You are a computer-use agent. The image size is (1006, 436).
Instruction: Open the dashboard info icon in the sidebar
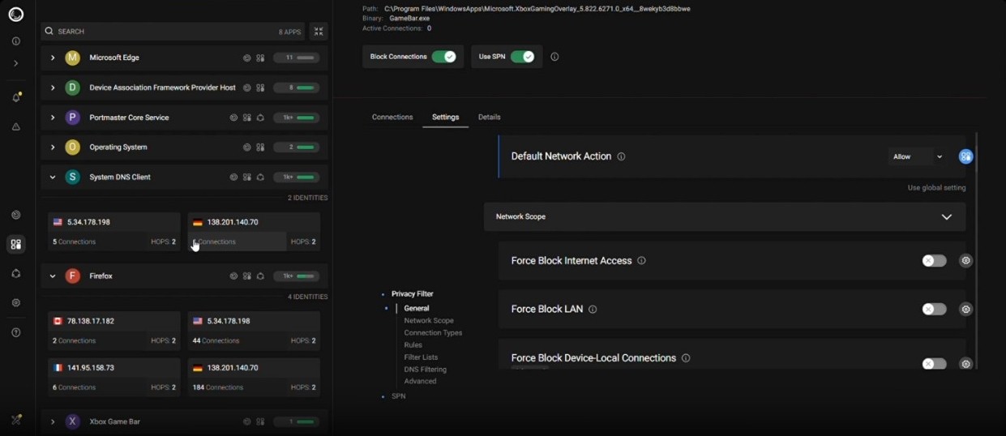click(16, 41)
